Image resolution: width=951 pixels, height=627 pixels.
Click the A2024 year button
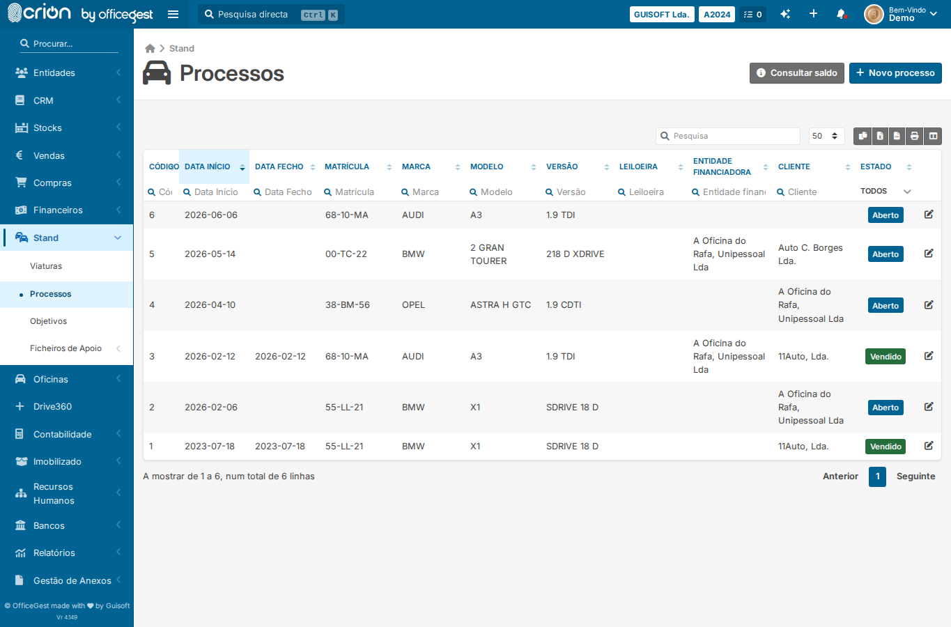pyautogui.click(x=717, y=14)
